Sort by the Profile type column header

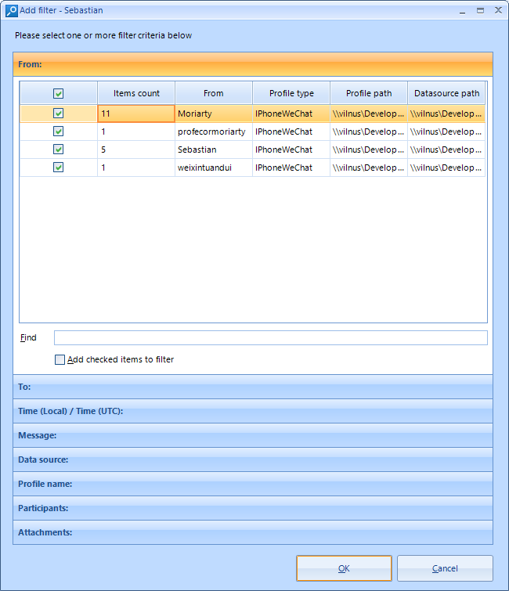pyautogui.click(x=291, y=93)
